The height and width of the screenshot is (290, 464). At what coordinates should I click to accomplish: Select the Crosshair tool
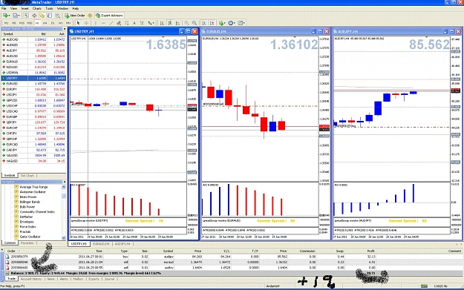86,23
